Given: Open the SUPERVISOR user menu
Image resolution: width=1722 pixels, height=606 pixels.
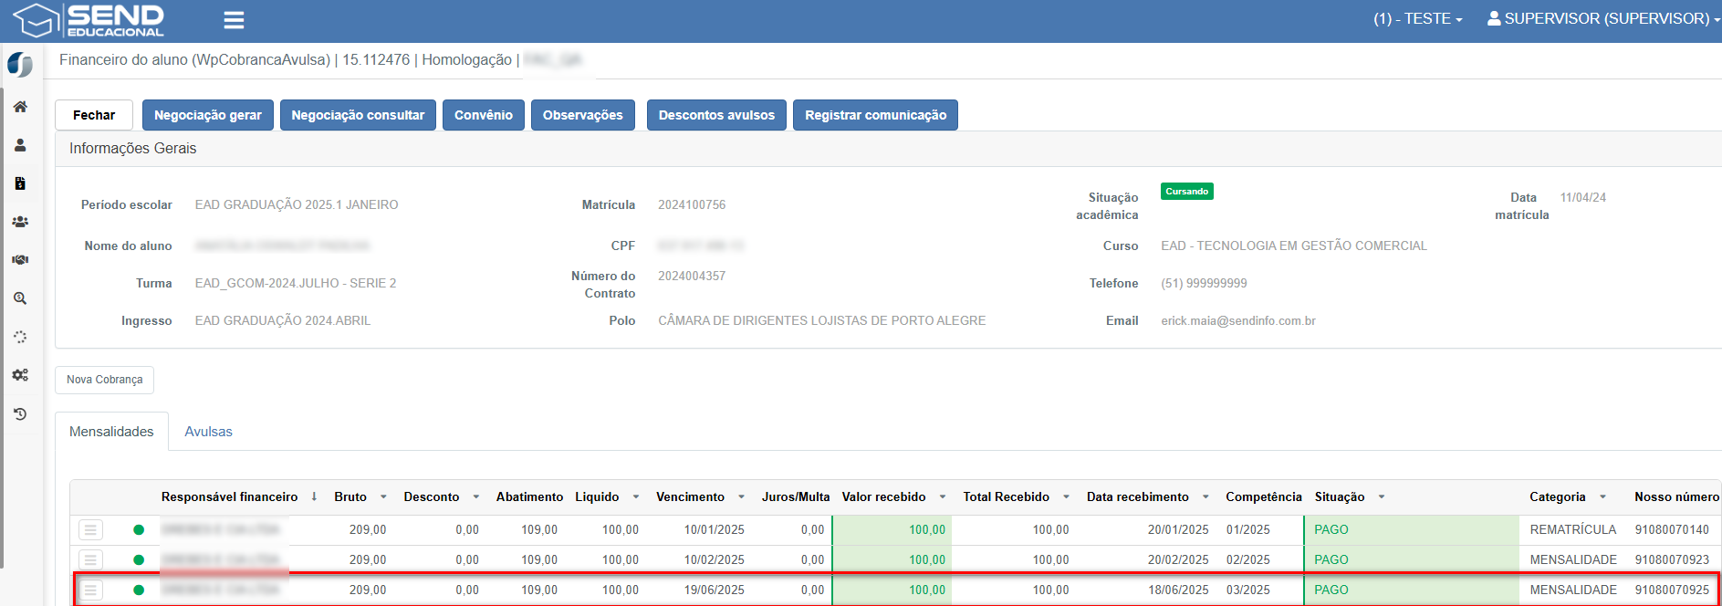Looking at the screenshot, I should [1602, 18].
